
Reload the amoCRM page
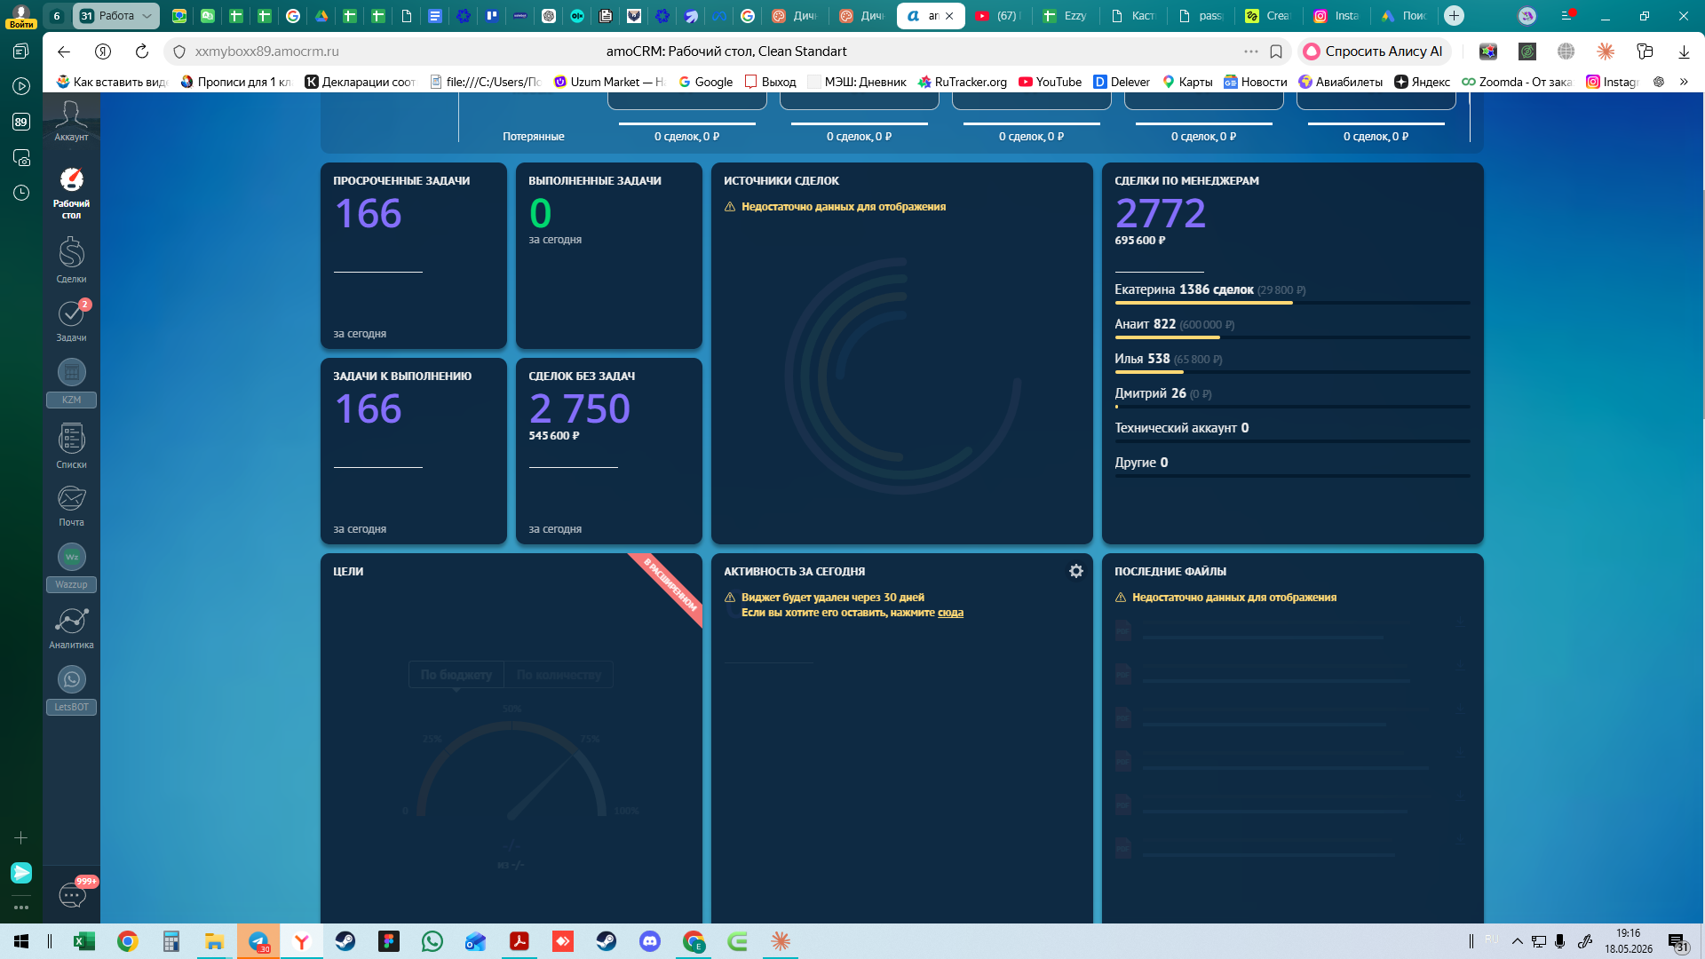click(x=141, y=52)
